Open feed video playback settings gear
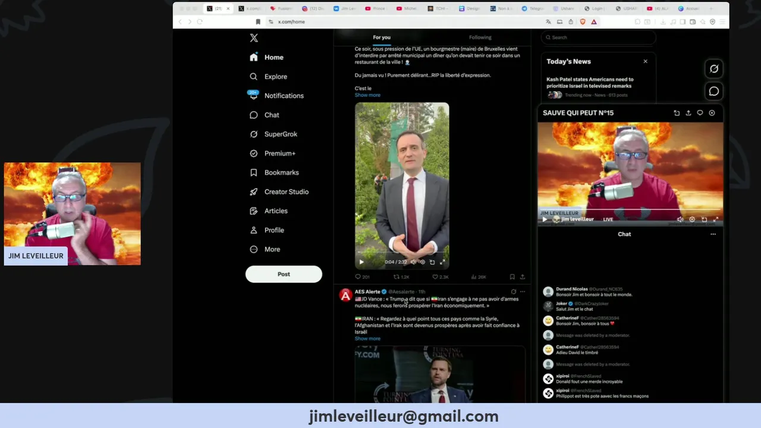Image resolution: width=761 pixels, height=428 pixels. point(423,262)
